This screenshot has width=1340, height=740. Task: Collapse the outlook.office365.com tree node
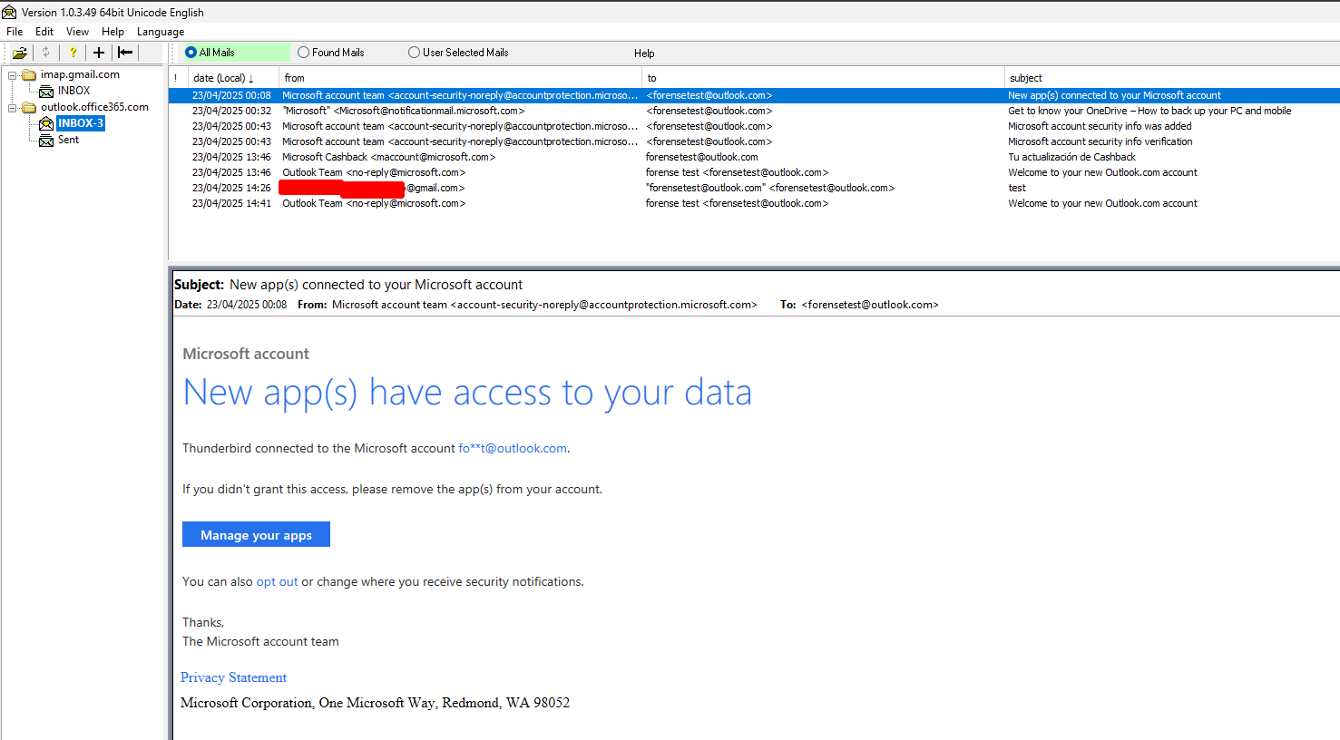13,108
